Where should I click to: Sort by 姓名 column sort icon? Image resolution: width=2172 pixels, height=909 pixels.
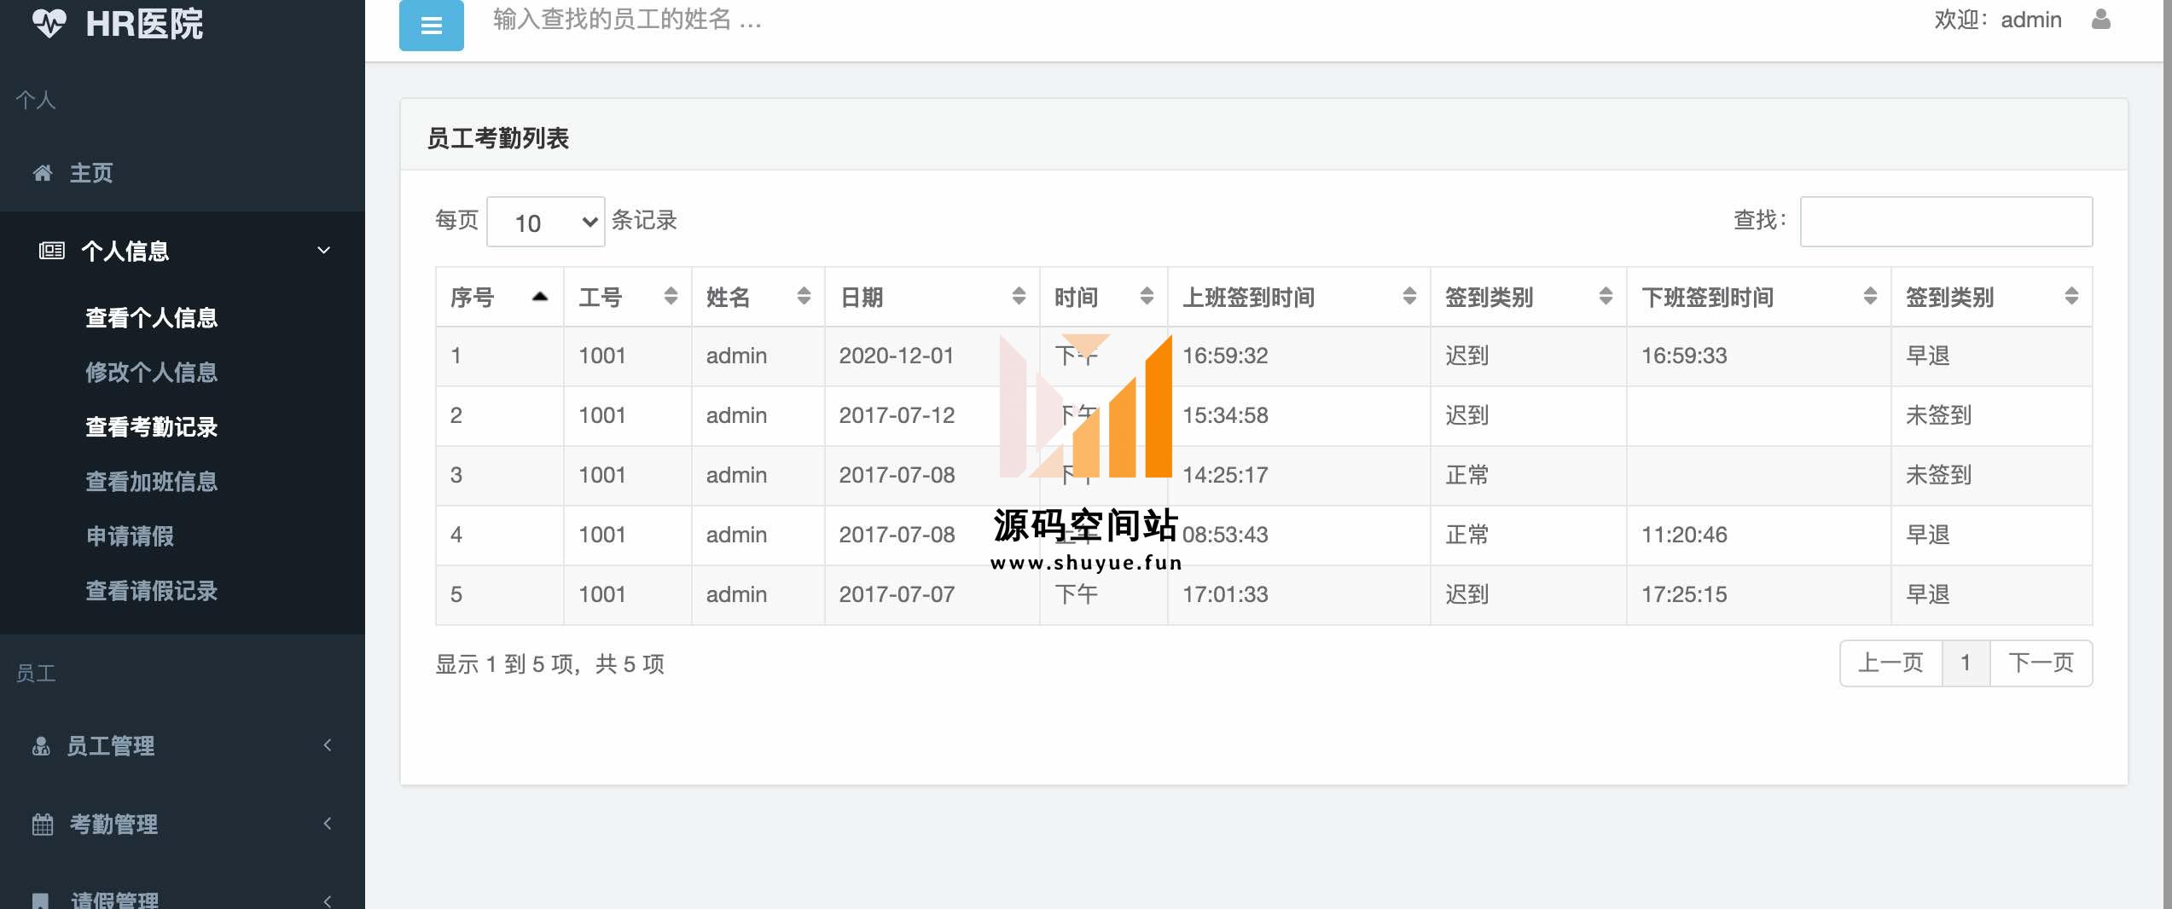(x=804, y=297)
